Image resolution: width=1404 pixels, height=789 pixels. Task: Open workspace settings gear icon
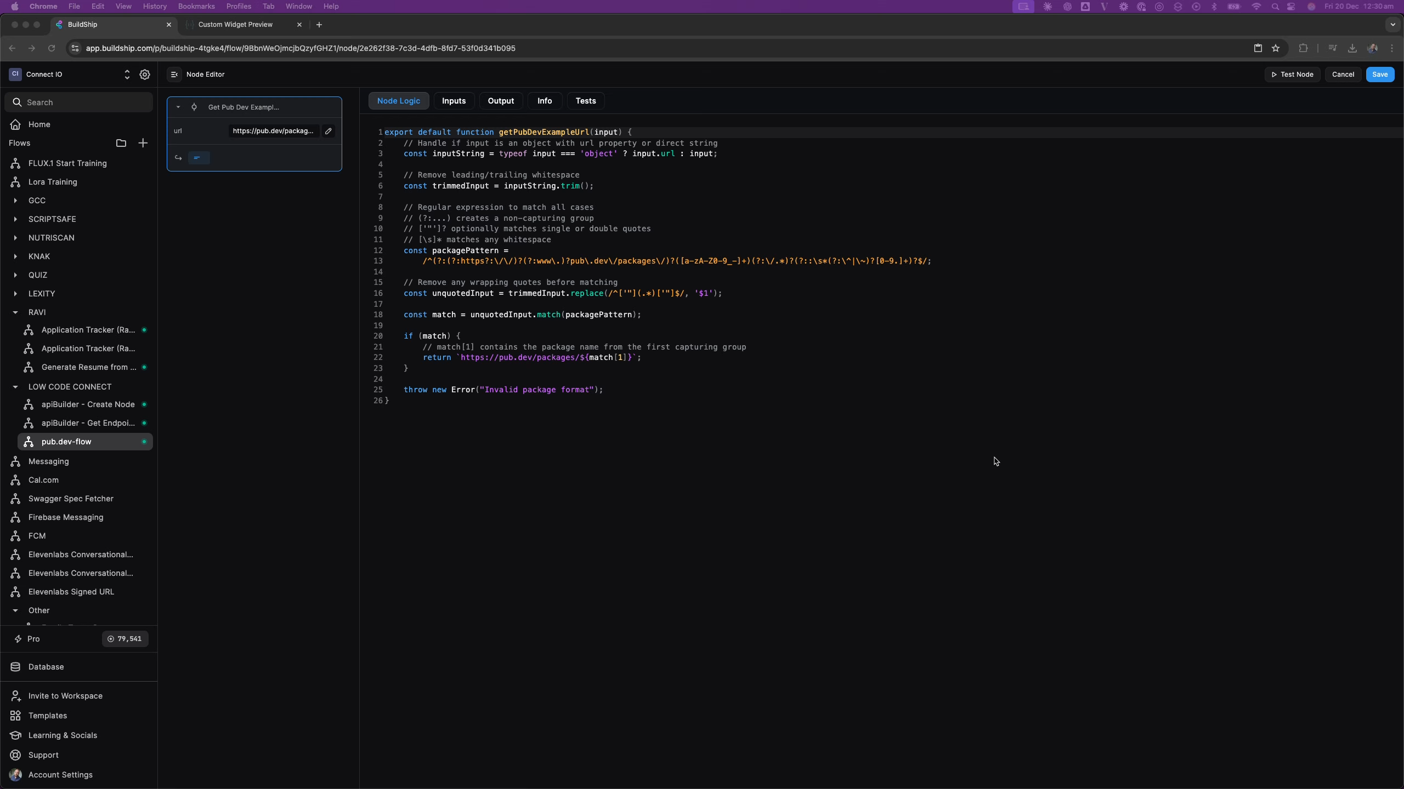[145, 75]
